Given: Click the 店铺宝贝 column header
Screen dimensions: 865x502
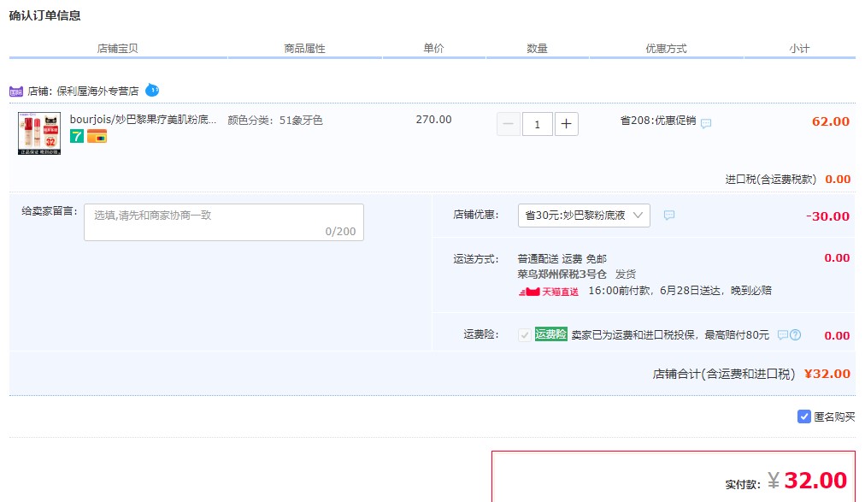Looking at the screenshot, I should [117, 49].
